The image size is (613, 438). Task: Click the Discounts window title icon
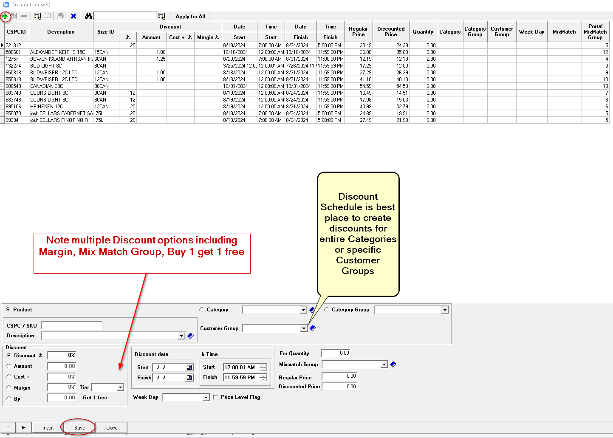pos(6,5)
